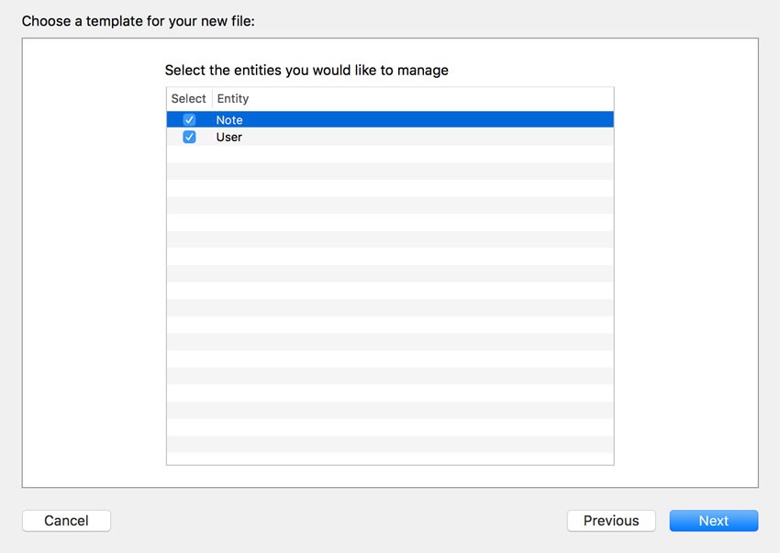Select the Note entity name

pos(229,120)
